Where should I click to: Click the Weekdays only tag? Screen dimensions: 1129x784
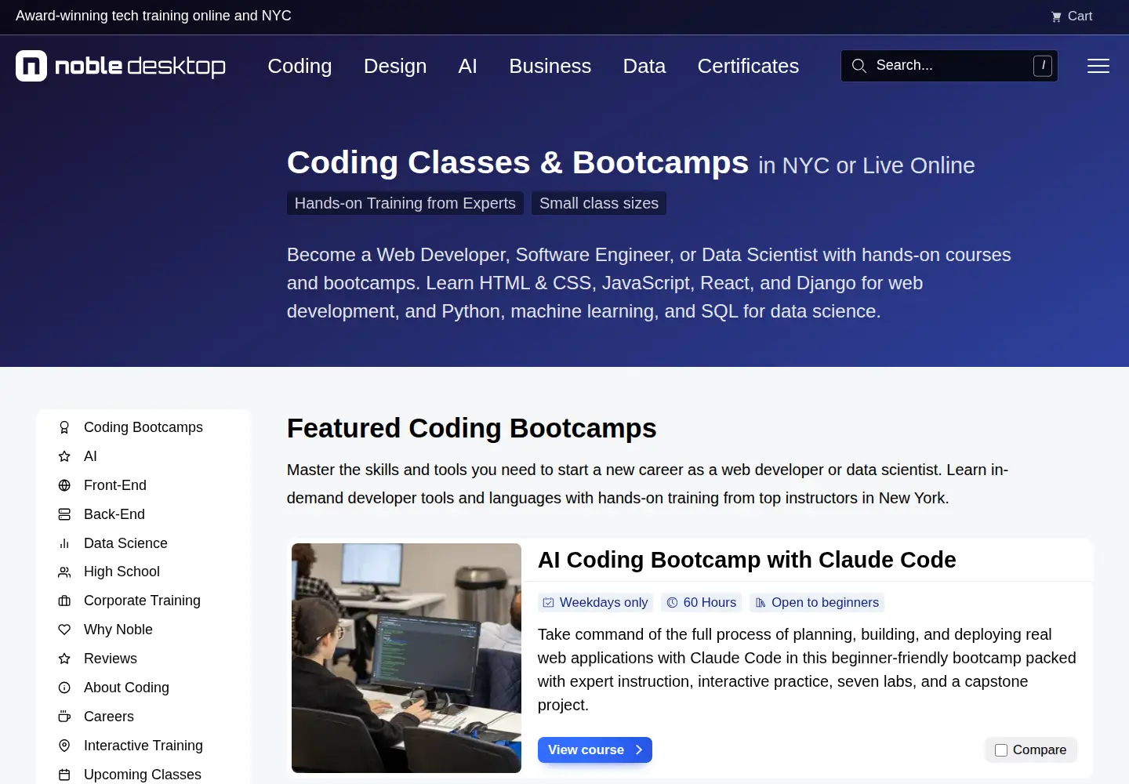tap(596, 602)
